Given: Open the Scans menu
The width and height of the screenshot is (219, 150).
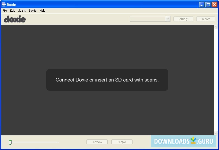Looking at the screenshot, I should pos(22,11).
